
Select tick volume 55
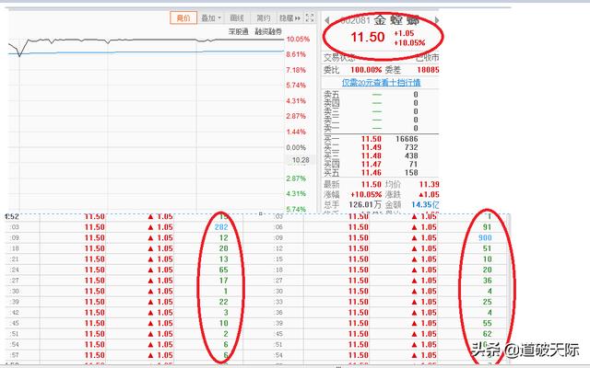(488, 323)
